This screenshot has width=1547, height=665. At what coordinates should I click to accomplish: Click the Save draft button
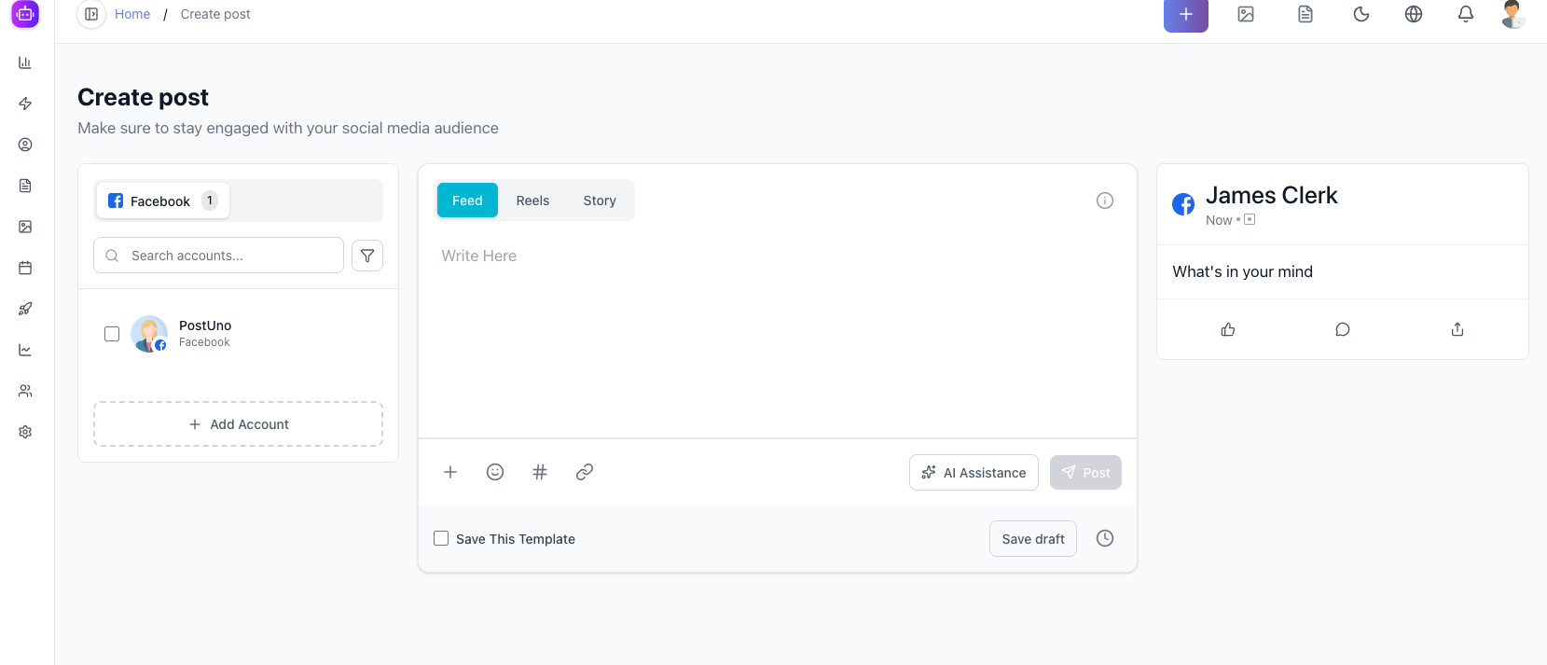1032,539
